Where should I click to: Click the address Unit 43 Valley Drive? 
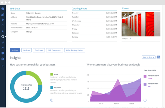tap(44, 18)
